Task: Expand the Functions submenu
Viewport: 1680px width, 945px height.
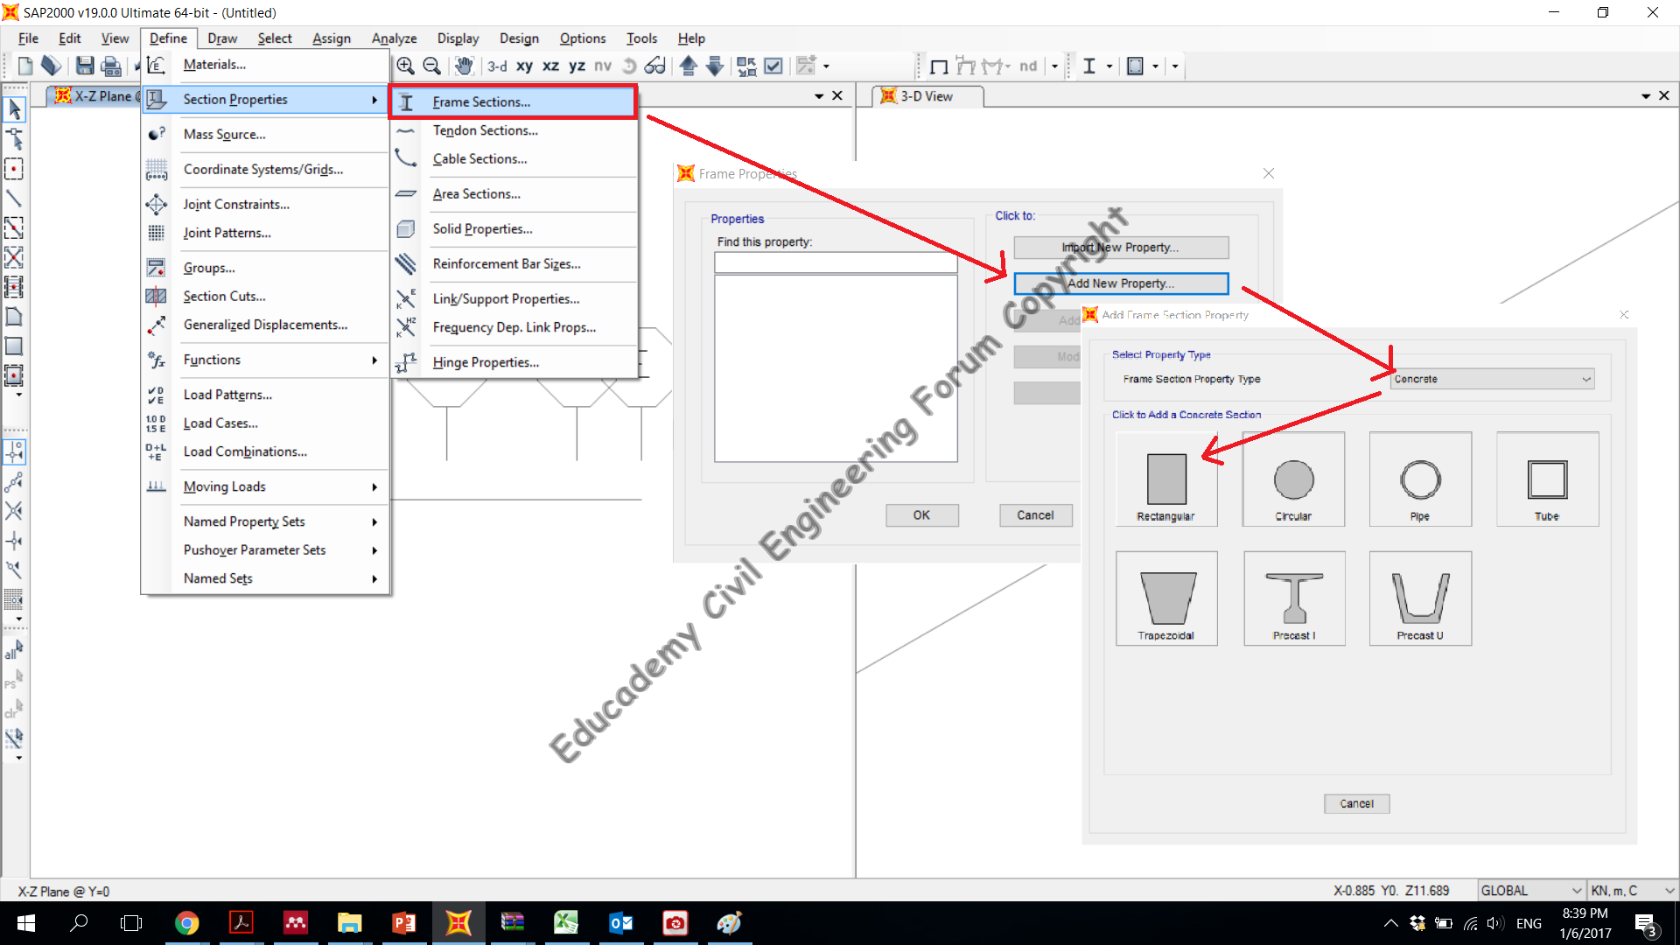Action: click(x=266, y=360)
